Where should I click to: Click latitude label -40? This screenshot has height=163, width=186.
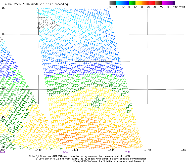click(x=2, y=8)
